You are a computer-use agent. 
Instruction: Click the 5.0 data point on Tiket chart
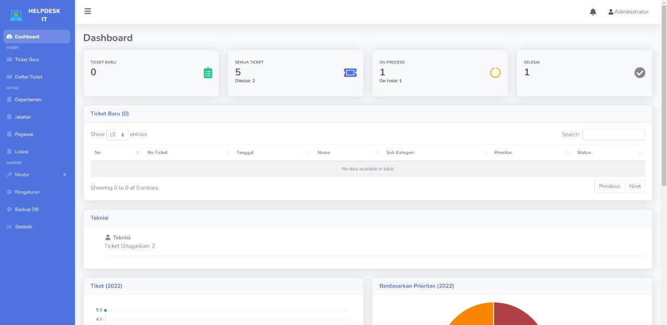coord(105,310)
